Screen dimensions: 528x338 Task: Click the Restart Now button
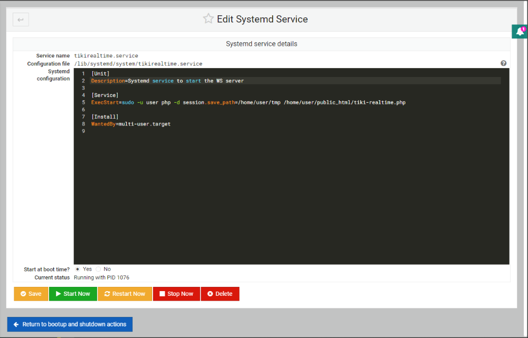[125, 294]
